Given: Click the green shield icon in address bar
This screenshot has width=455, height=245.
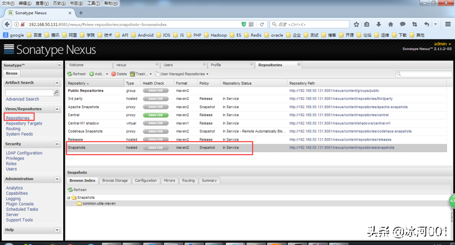Looking at the screenshot, I should tap(244, 24).
